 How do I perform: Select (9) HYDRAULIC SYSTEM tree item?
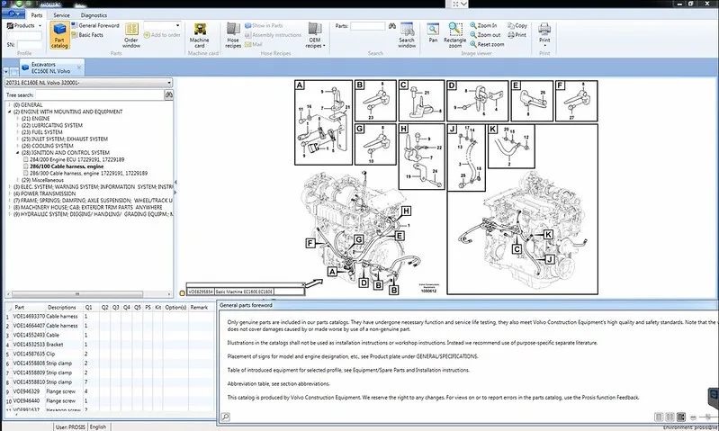(x=93, y=214)
